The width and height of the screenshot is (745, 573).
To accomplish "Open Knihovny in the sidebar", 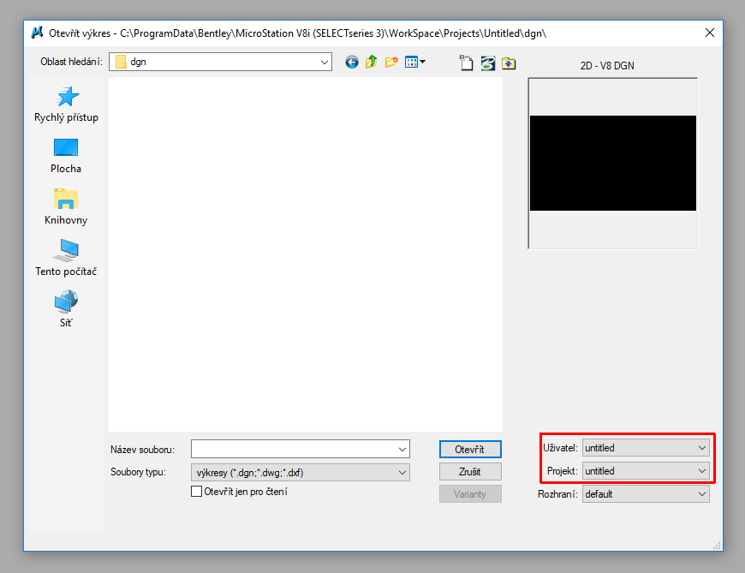I will 66,207.
